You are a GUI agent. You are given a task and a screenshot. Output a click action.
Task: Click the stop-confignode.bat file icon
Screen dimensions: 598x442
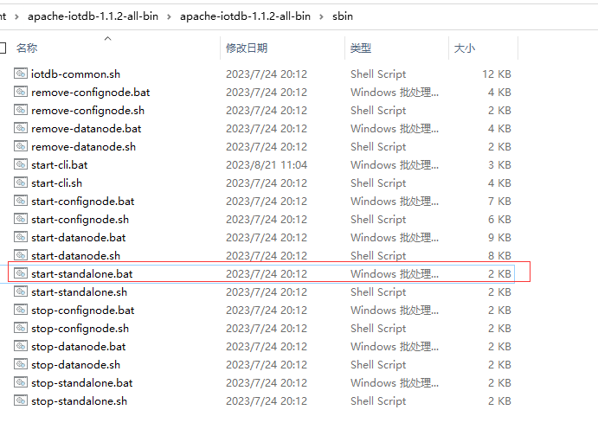click(21, 310)
